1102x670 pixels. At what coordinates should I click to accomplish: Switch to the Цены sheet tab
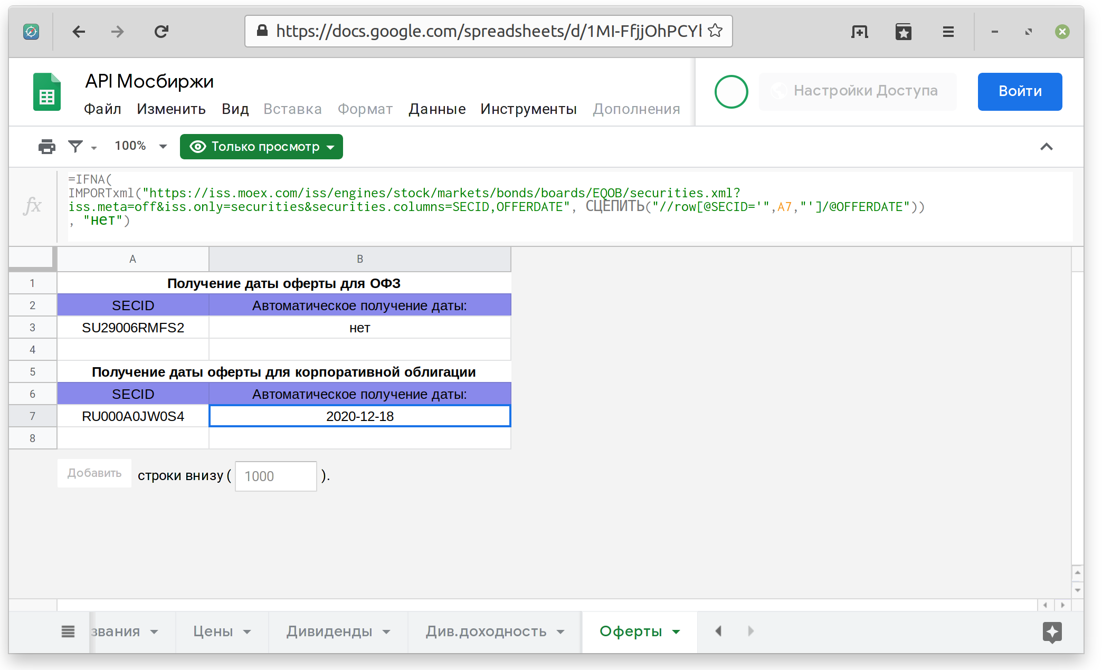[x=213, y=631]
